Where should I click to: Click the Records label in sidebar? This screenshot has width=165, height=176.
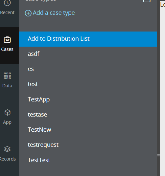[8, 159]
